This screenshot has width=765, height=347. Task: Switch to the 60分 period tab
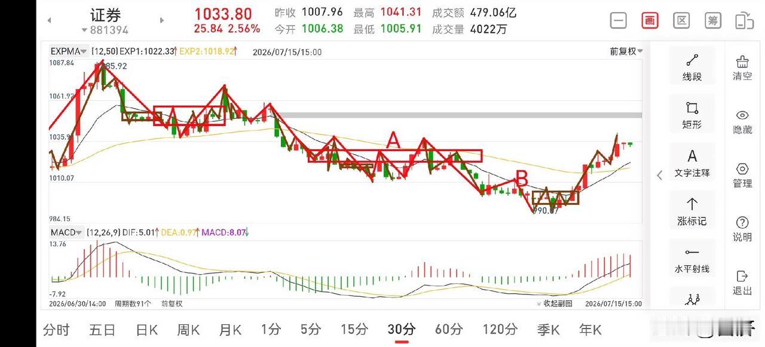449,329
